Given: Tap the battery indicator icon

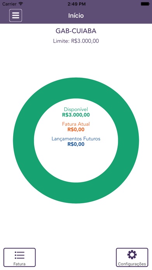Looking at the screenshot, I should click(145, 4).
